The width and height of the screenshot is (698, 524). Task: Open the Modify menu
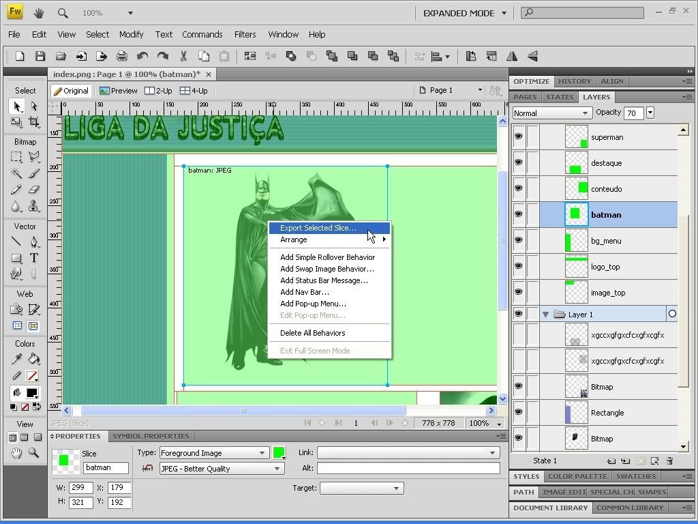coord(132,34)
